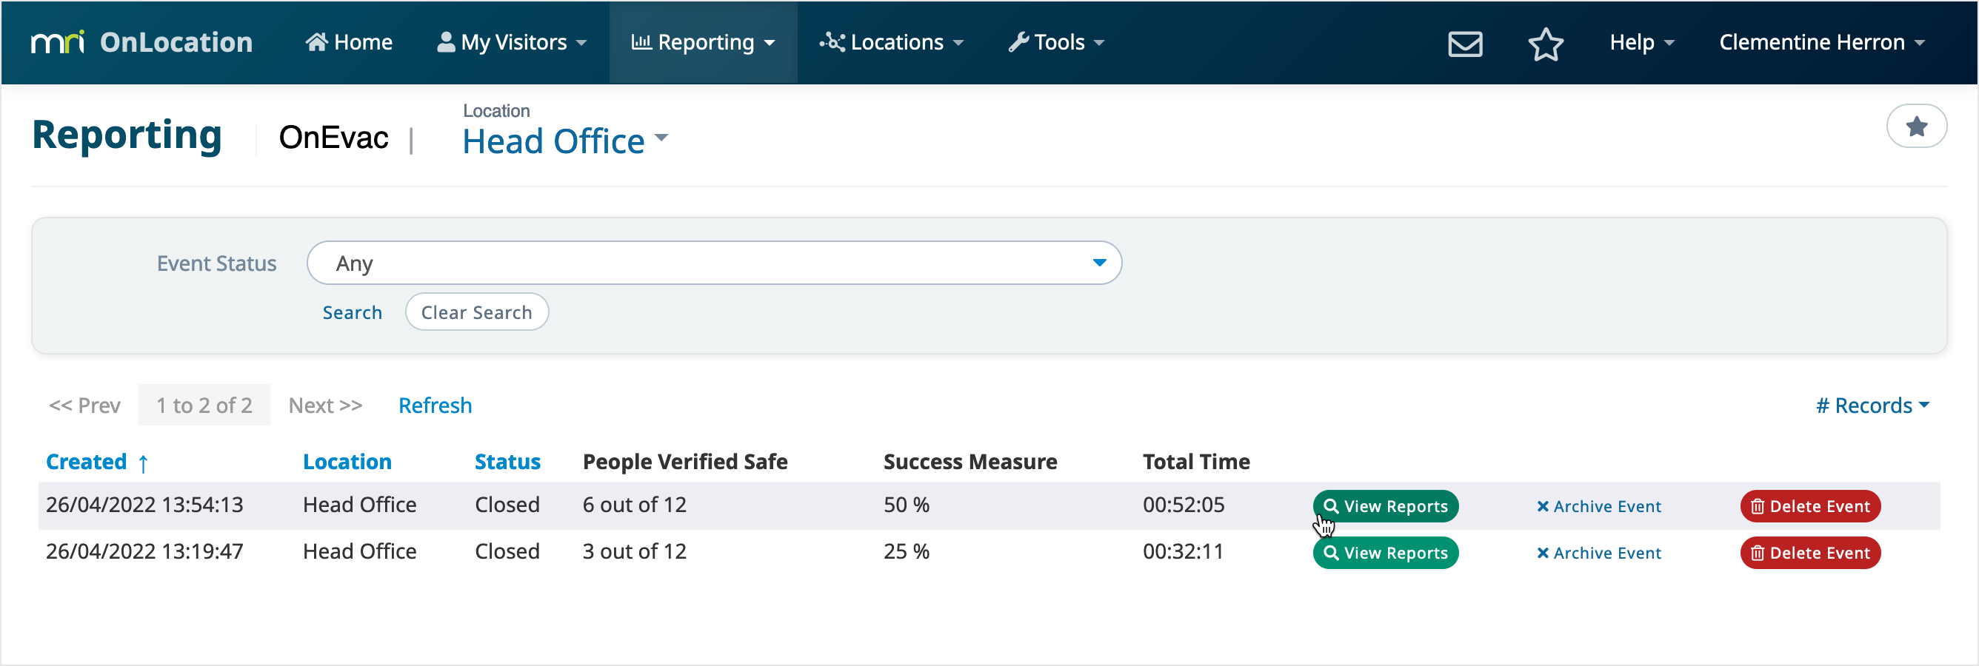Open the Reporting menu
Image resolution: width=1979 pixels, height=666 pixels.
click(x=703, y=42)
